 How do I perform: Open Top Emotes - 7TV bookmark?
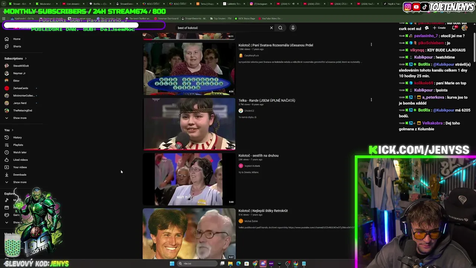(x=221, y=19)
